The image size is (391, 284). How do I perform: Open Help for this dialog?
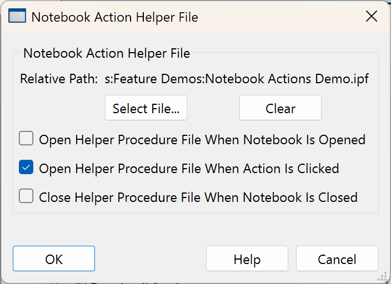pos(247,259)
